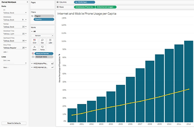The image size is (194, 128).
Task: Click the set icon next to Region filter
Action: [x=32, y=16]
